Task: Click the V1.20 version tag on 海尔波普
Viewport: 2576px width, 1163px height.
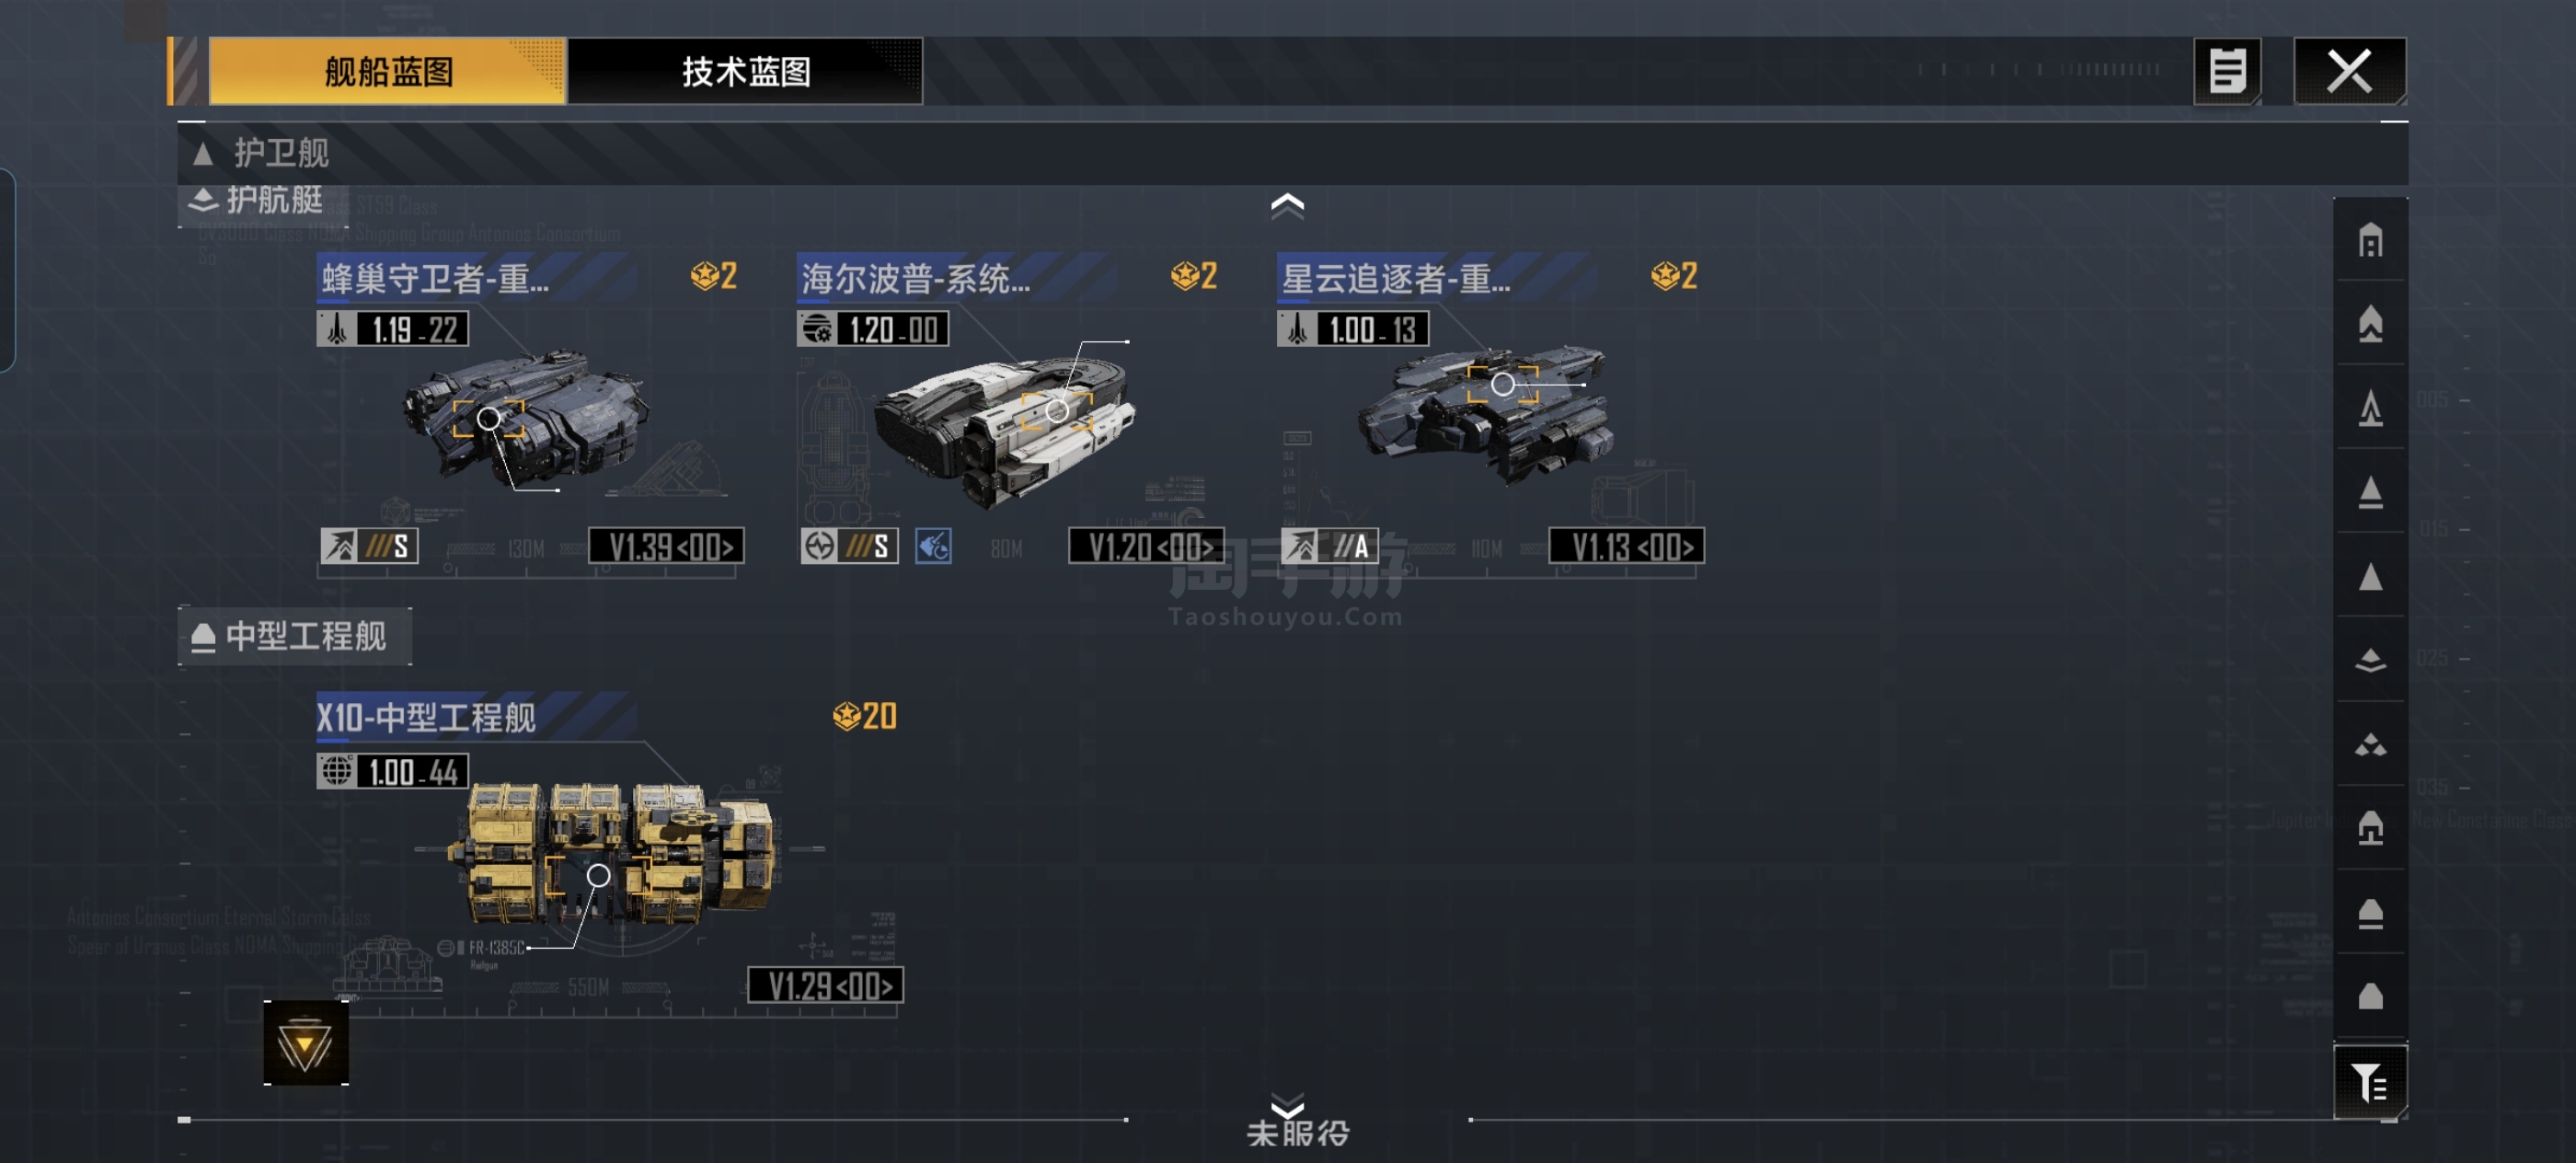Action: 1147,547
